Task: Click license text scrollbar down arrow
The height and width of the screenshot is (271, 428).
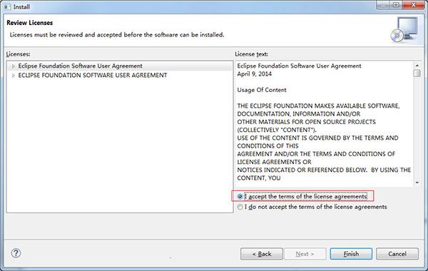Action: [x=417, y=183]
